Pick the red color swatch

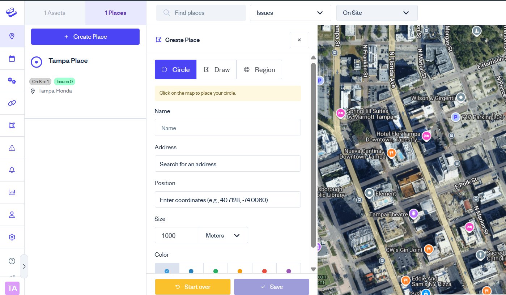coord(264,271)
